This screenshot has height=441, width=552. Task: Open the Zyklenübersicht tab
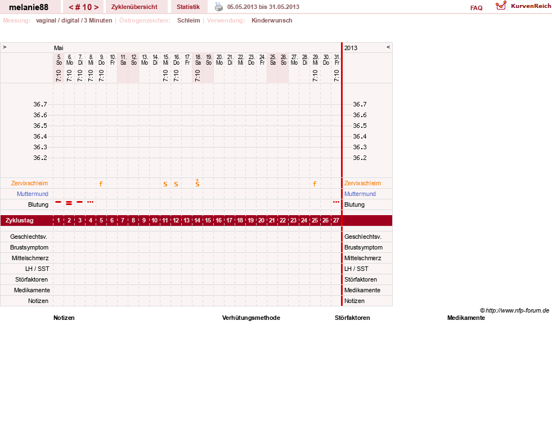click(134, 7)
